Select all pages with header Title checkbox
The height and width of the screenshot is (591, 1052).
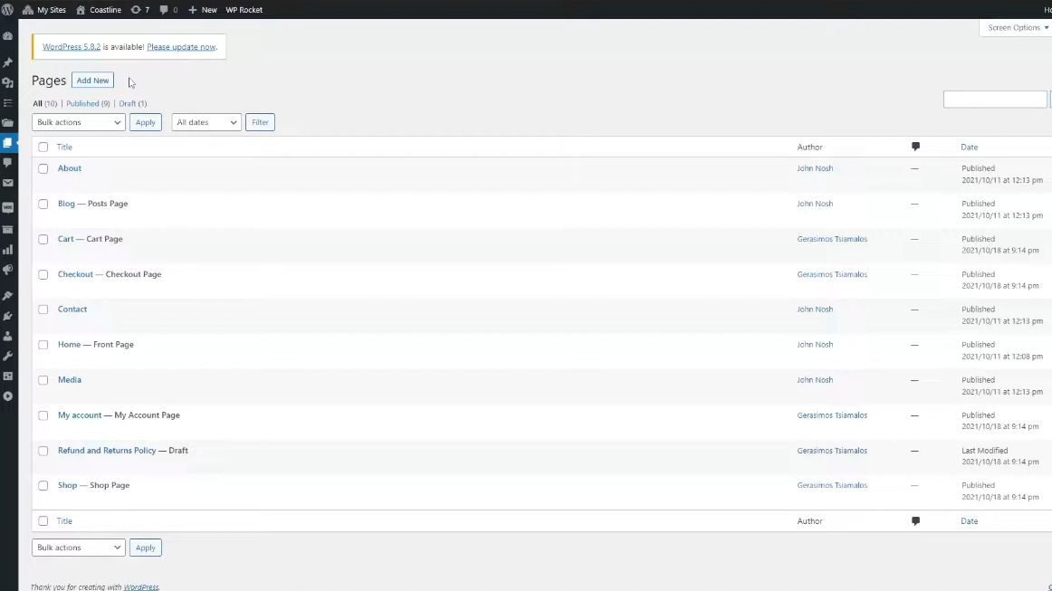point(43,147)
